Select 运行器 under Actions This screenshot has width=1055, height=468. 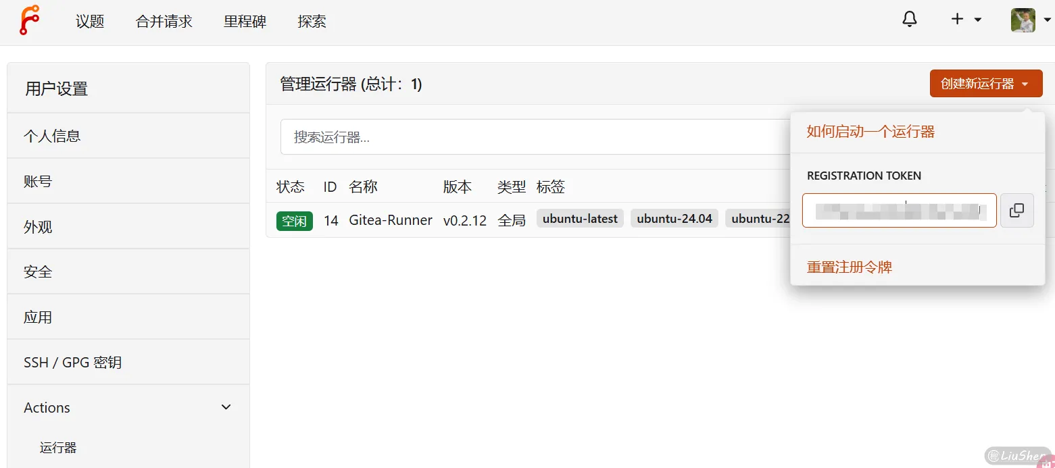(58, 448)
